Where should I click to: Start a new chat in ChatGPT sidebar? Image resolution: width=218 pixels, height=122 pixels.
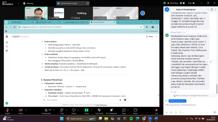tap(7, 42)
